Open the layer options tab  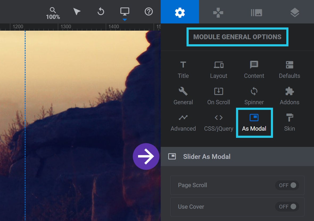pos(295,13)
